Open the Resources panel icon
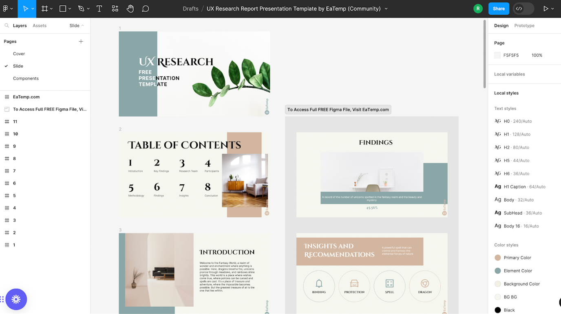 tap(115, 8)
